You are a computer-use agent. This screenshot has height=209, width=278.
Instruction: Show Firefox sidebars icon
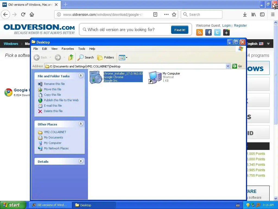tap(262, 14)
